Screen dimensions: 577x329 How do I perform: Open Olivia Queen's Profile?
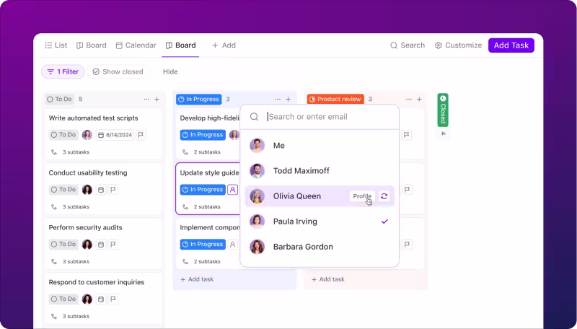pyautogui.click(x=362, y=196)
